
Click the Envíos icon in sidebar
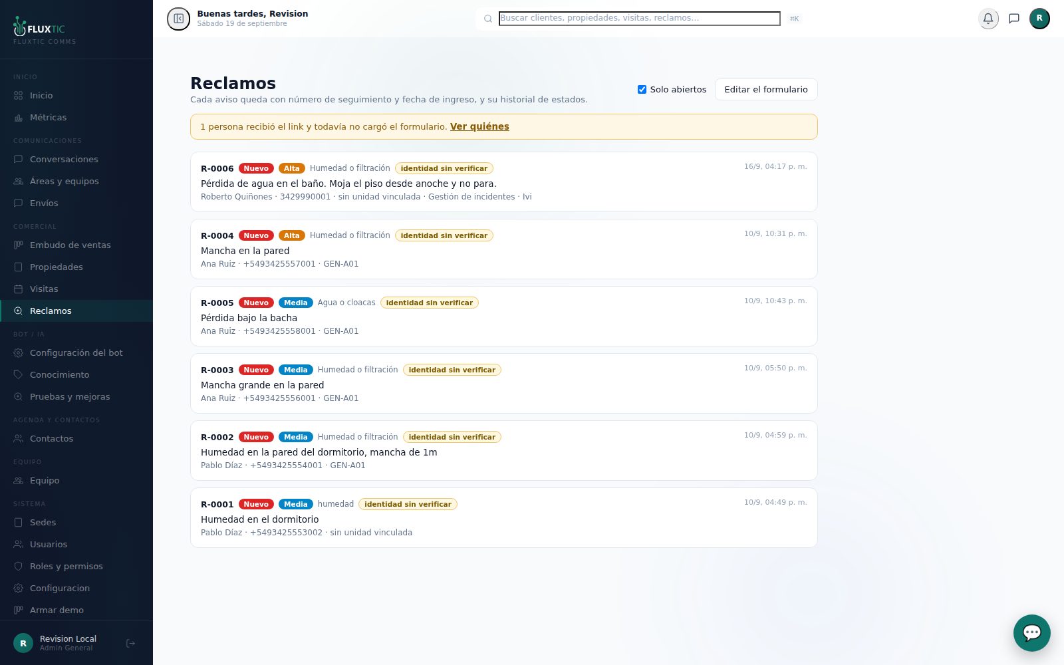pyautogui.click(x=19, y=203)
